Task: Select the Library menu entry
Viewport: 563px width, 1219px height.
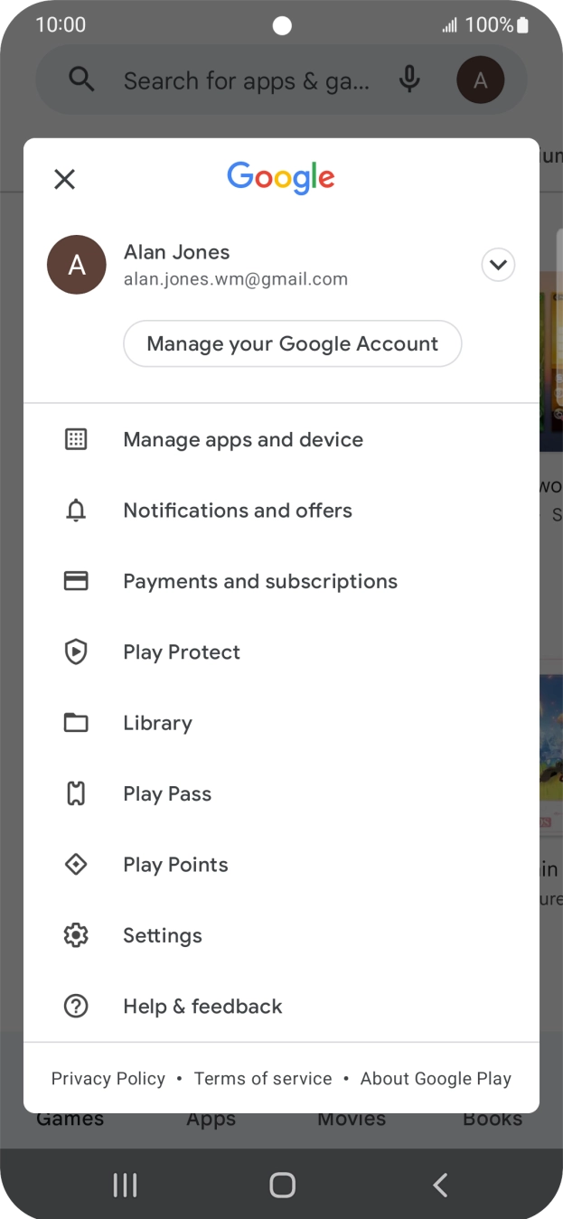Action: [157, 723]
